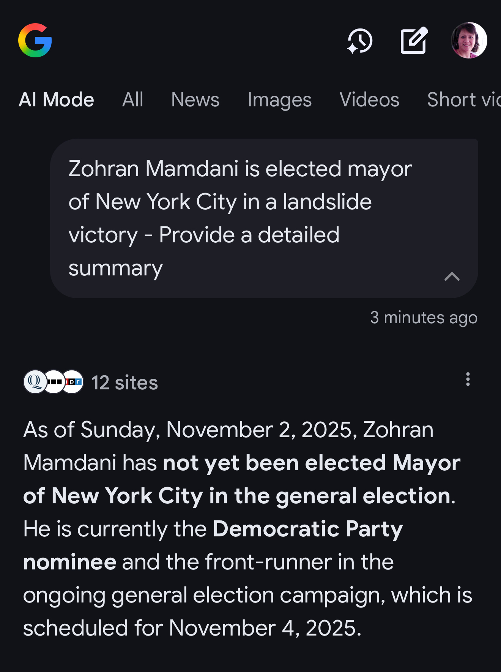Viewport: 501px width, 672px height.
Task: Switch to the All tab
Action: click(132, 100)
